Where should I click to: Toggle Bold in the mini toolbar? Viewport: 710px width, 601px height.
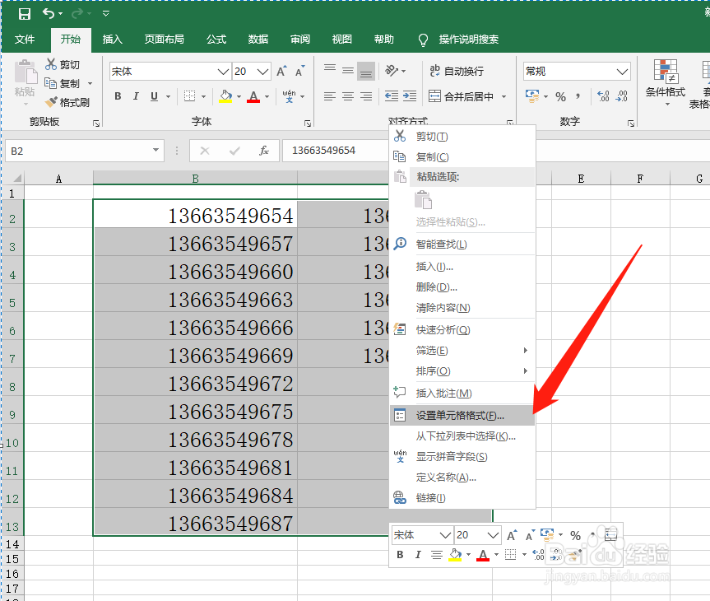pyautogui.click(x=400, y=554)
